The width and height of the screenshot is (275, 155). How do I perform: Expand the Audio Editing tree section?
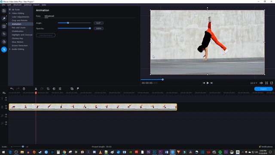tap(10, 49)
